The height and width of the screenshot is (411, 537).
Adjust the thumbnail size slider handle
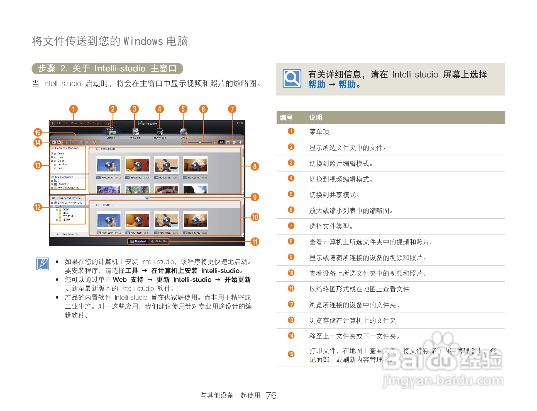pyautogui.click(x=200, y=142)
